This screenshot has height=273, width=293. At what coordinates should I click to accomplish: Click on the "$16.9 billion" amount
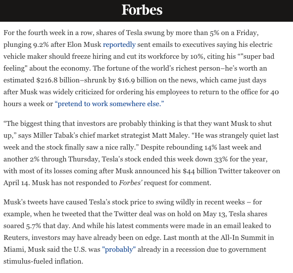139,80
